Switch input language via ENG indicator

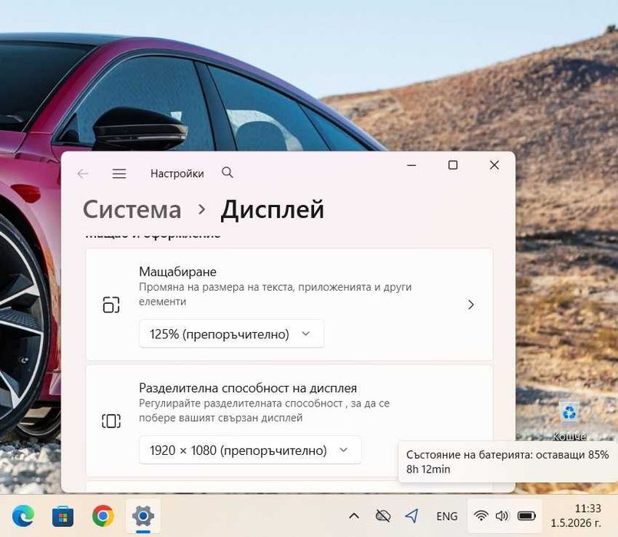[447, 516]
